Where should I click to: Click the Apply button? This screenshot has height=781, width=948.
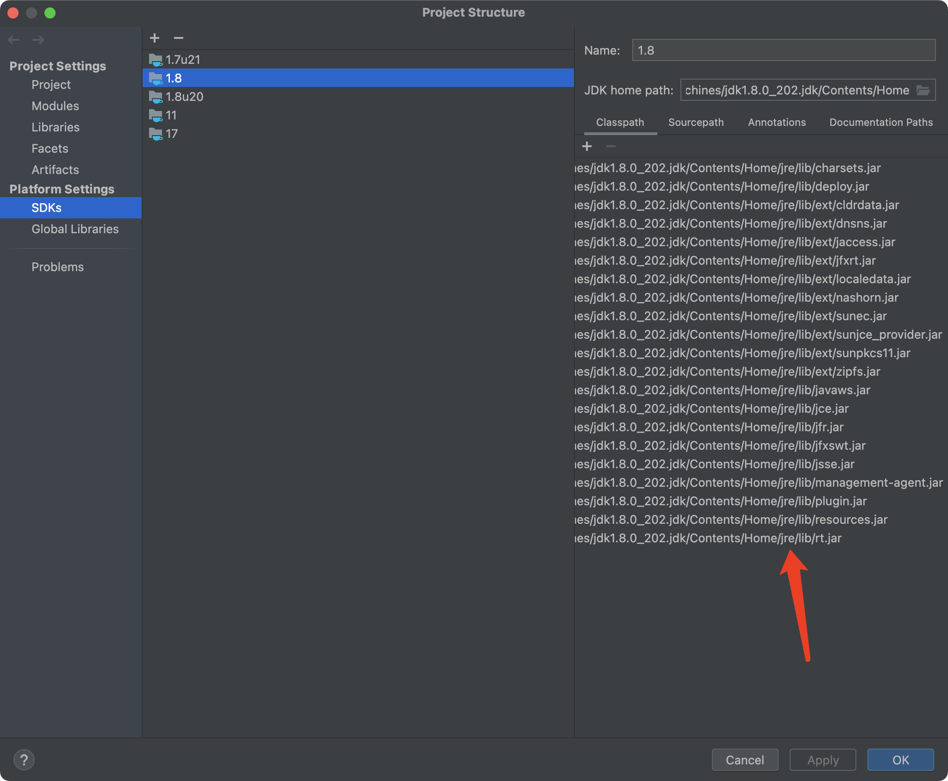point(823,759)
